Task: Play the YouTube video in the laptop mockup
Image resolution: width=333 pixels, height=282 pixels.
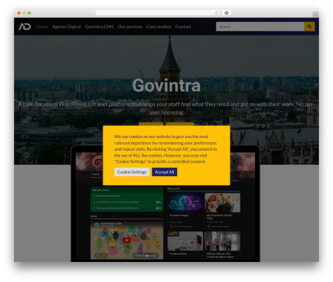Action: pyautogui.click(x=127, y=240)
